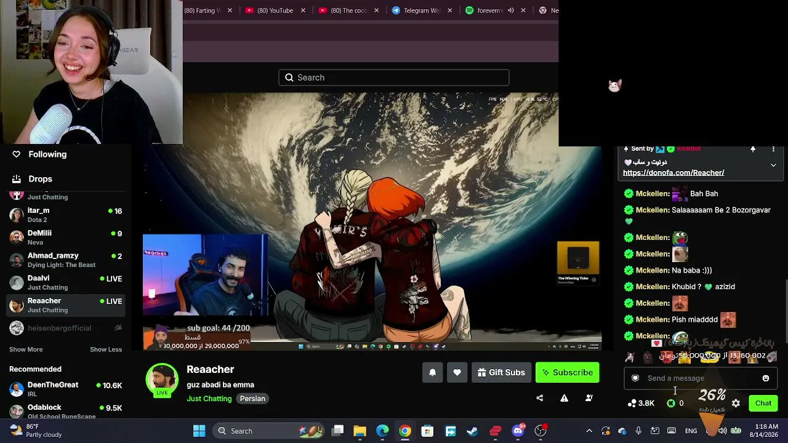Click the Gift Subs button
Screen dimensions: 788x443
[501, 372]
